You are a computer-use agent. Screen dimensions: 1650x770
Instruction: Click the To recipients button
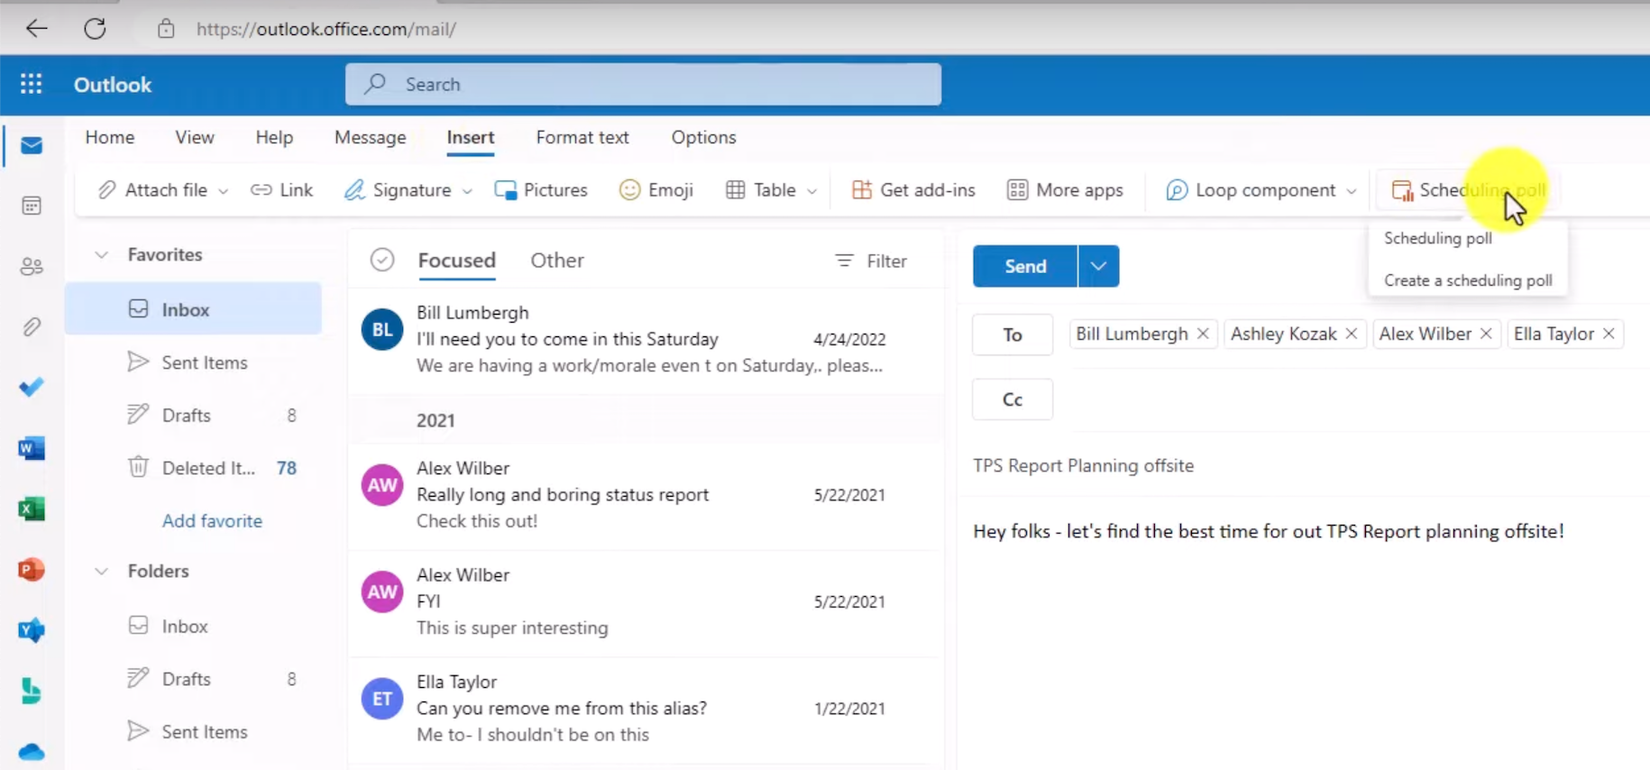click(1013, 335)
